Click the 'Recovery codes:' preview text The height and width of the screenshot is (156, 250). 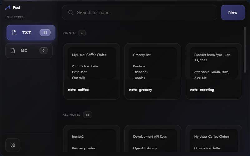click(x=84, y=148)
